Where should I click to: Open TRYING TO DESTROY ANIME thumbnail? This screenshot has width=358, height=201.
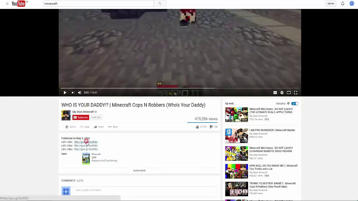pyautogui.click(x=237, y=189)
